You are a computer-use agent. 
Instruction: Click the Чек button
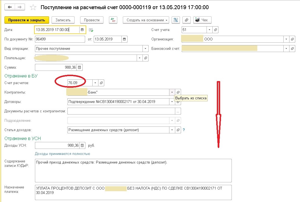pyautogui.click(x=202, y=20)
